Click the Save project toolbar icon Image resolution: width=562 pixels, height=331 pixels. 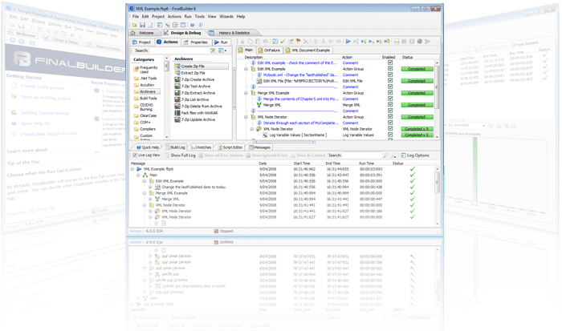(142, 25)
